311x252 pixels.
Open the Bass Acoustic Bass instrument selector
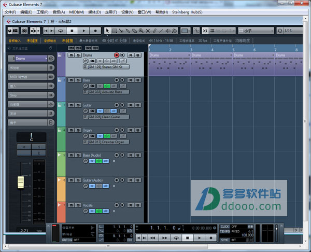106,92
